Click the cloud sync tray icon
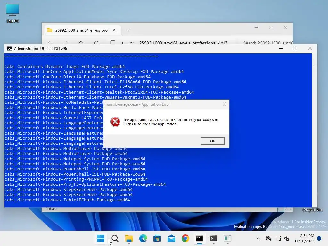The image size is (328, 246). pos(268,238)
